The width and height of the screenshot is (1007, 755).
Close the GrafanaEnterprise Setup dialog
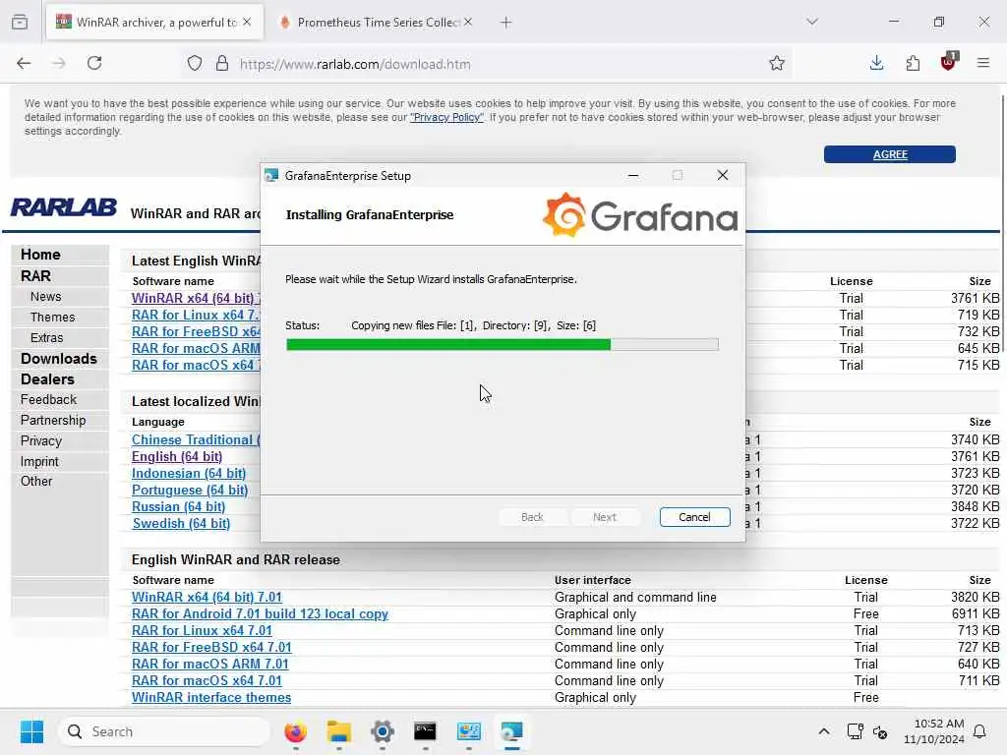[723, 175]
